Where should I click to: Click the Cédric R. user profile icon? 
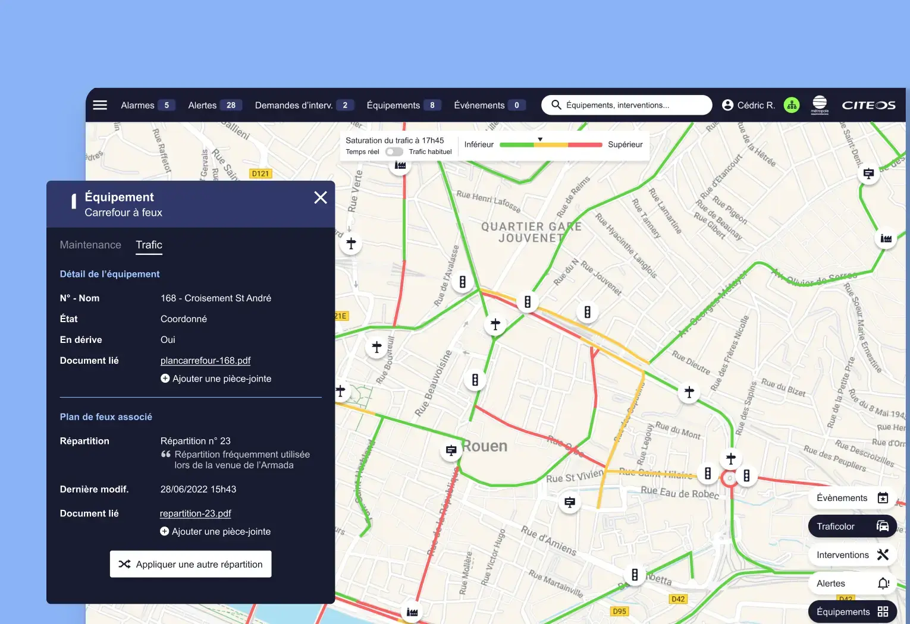click(727, 105)
